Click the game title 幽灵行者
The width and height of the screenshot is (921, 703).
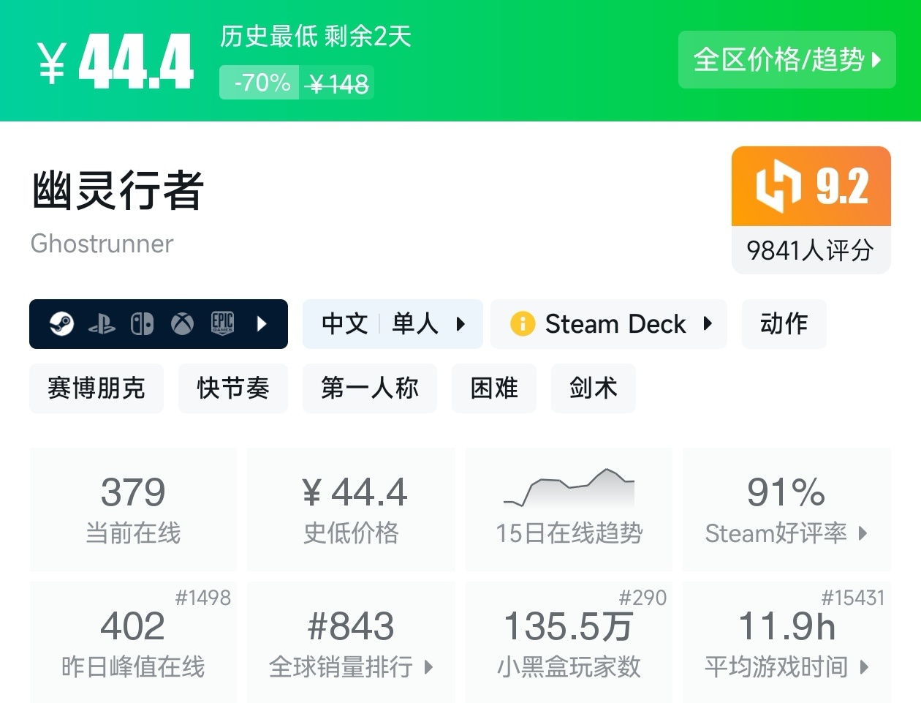(118, 190)
